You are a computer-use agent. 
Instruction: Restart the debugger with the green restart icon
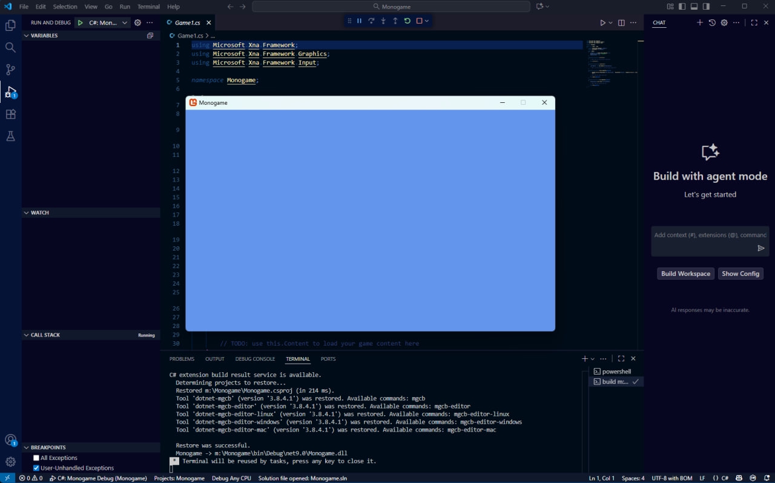(406, 20)
